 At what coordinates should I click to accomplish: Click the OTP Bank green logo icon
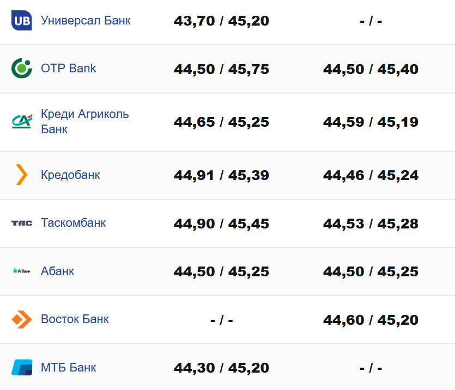[22, 69]
